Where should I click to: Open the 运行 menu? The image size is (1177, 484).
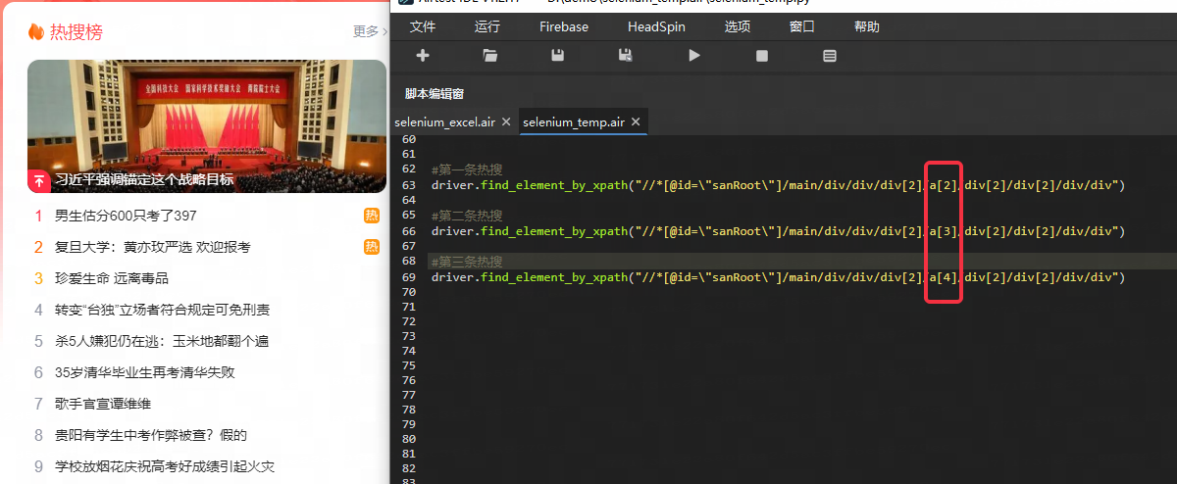[x=487, y=26]
